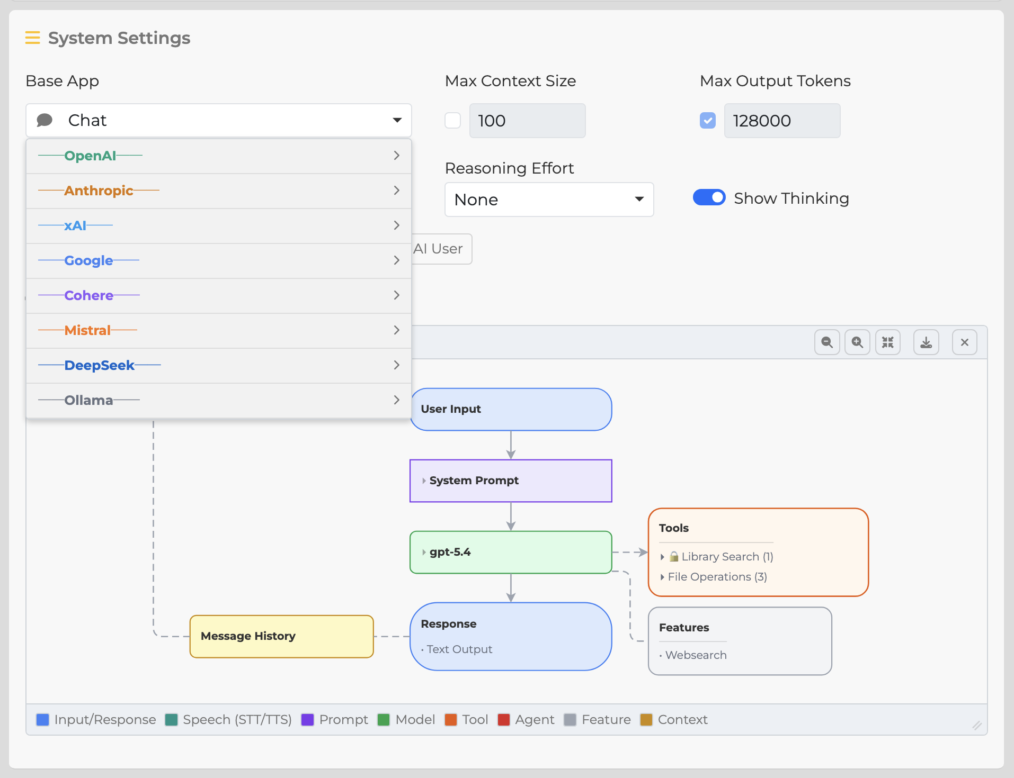Image resolution: width=1014 pixels, height=778 pixels.
Task: Click the User Input node
Action: pyautogui.click(x=511, y=409)
